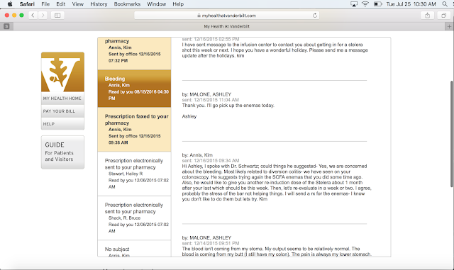Select the My Health At Vanderbilt tab

point(227,26)
